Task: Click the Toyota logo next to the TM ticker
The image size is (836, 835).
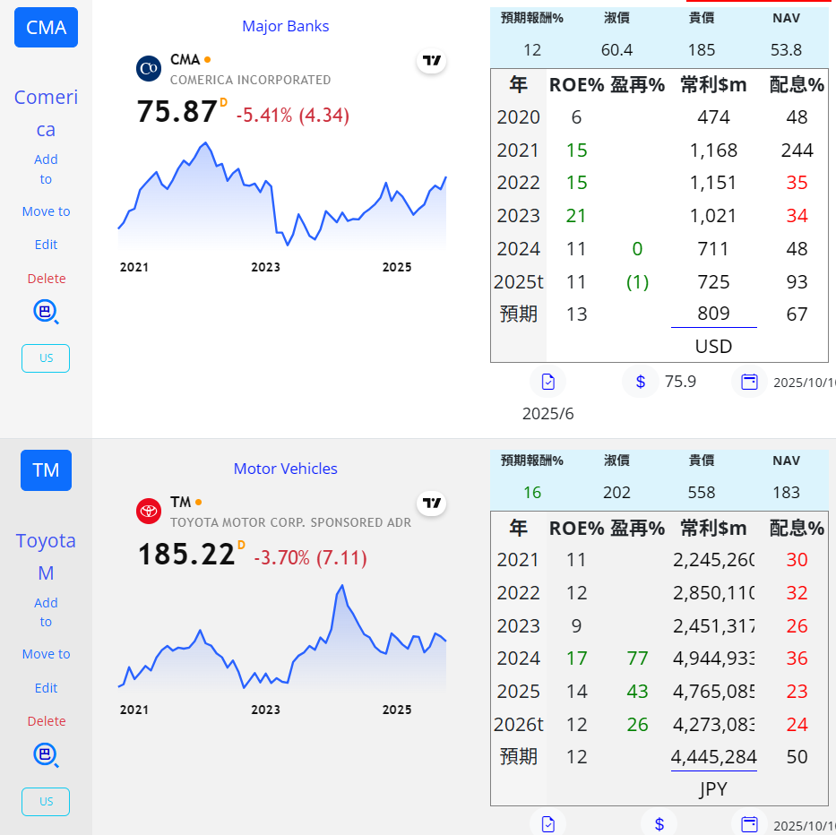Action: 149,511
